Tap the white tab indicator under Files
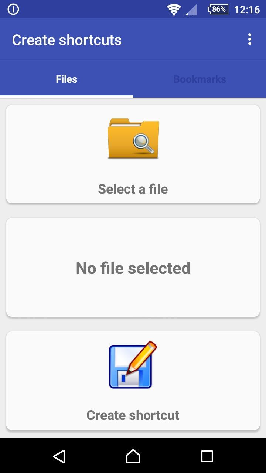This screenshot has height=473, width=266. 66,96
